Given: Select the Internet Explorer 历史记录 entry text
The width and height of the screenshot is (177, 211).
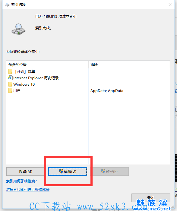Looking at the screenshot, I should (36, 78).
